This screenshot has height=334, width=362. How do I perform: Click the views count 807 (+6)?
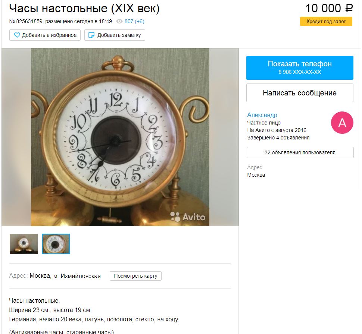coord(134,22)
